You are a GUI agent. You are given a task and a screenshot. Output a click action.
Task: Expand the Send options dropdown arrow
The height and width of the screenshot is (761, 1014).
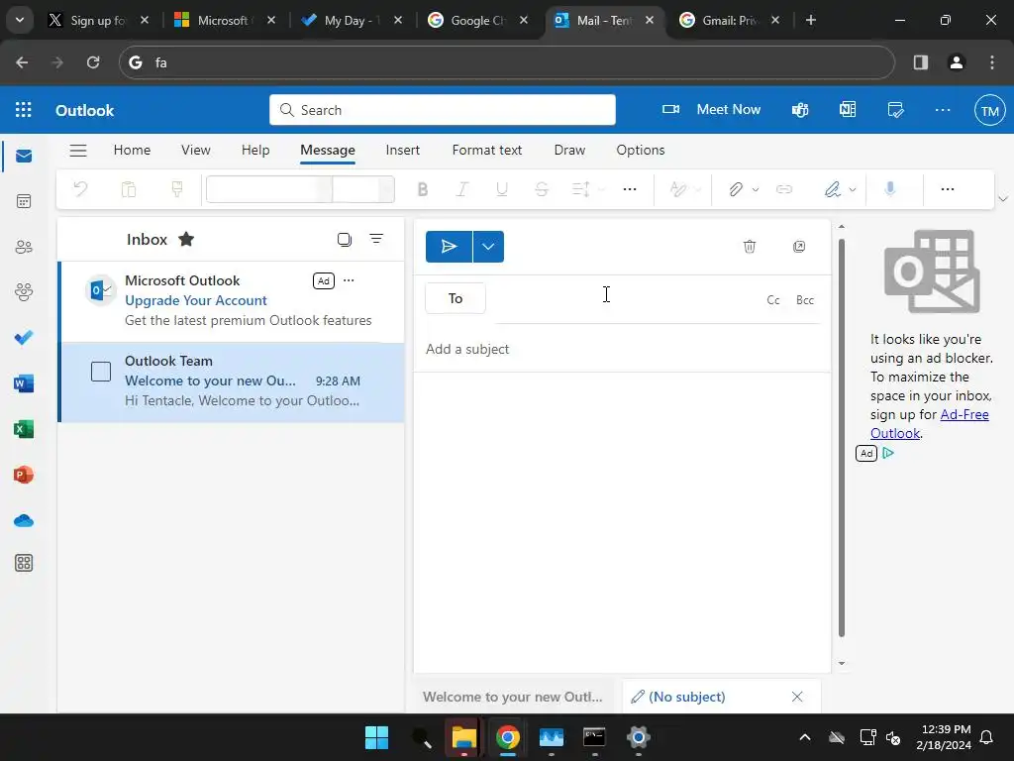[x=488, y=247]
